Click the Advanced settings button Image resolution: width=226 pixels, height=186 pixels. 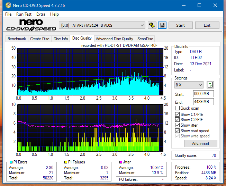point(200,144)
